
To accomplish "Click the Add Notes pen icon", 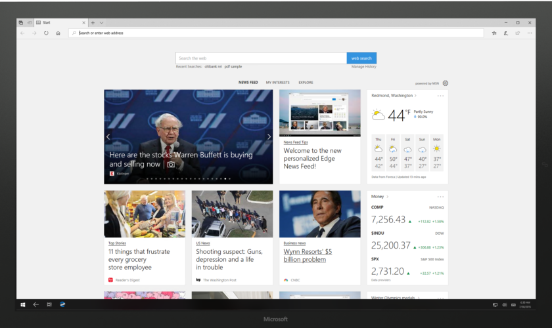I will (505, 33).
